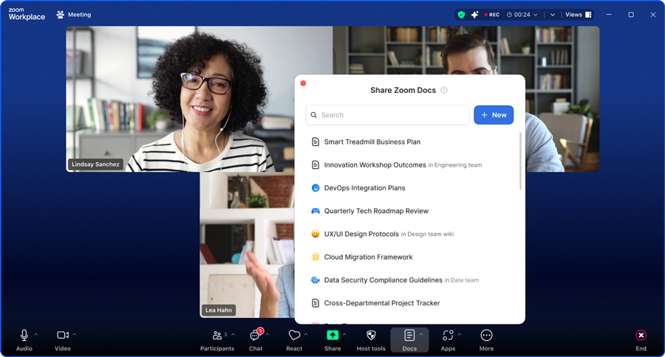Expand the Participants options chevron
The width and height of the screenshot is (665, 357).
(x=233, y=335)
